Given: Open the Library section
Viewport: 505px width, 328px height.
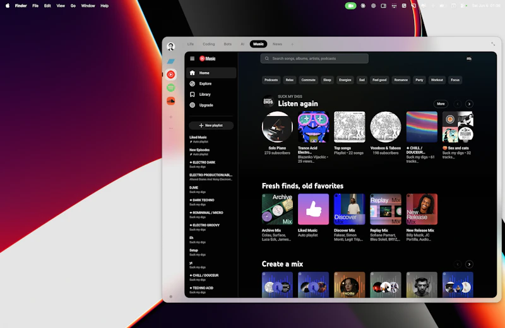Looking at the screenshot, I should pos(211,95).
